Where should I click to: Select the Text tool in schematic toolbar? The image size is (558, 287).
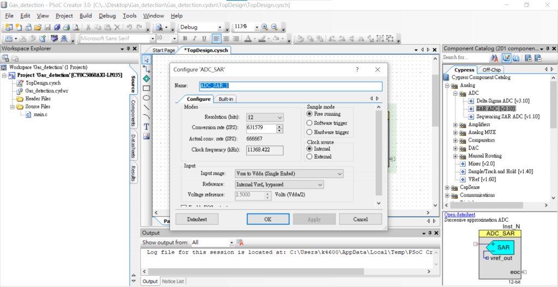point(146,126)
